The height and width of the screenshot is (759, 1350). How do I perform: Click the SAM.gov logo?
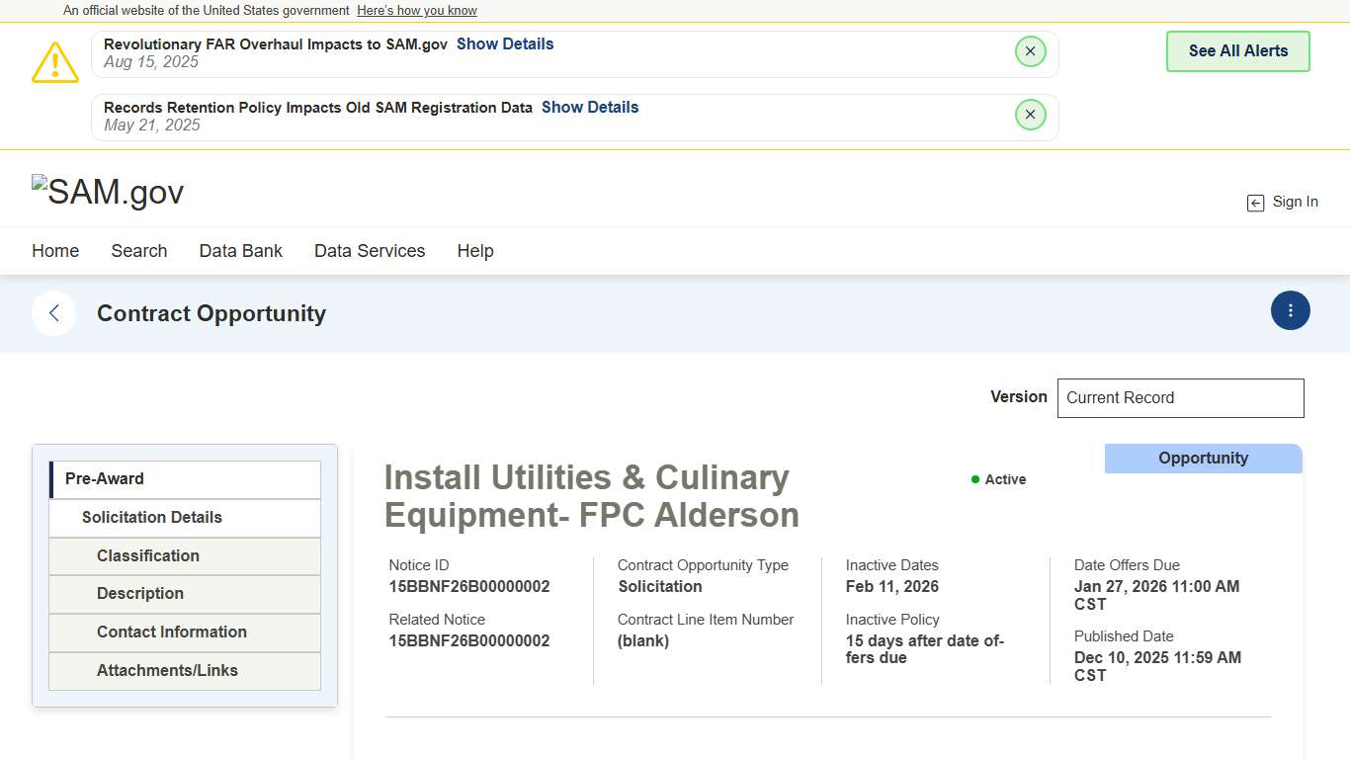[108, 192]
